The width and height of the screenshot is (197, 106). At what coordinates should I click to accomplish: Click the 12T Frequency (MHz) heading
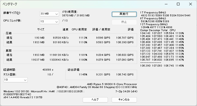point(154,24)
